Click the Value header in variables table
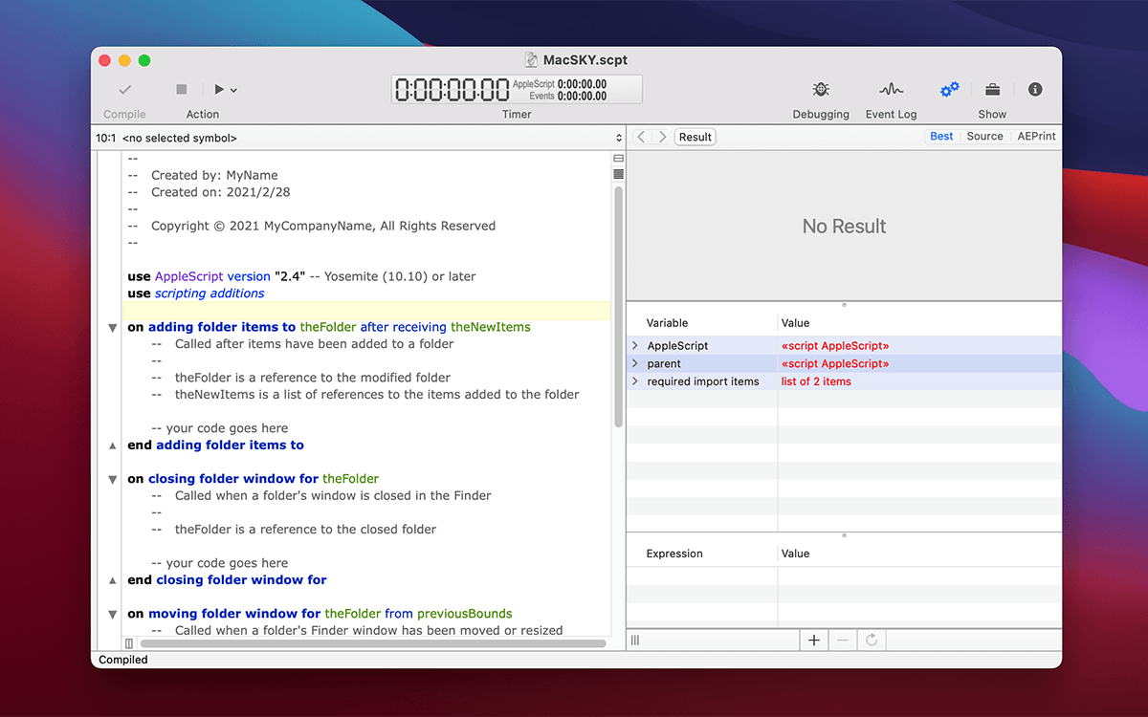 795,323
